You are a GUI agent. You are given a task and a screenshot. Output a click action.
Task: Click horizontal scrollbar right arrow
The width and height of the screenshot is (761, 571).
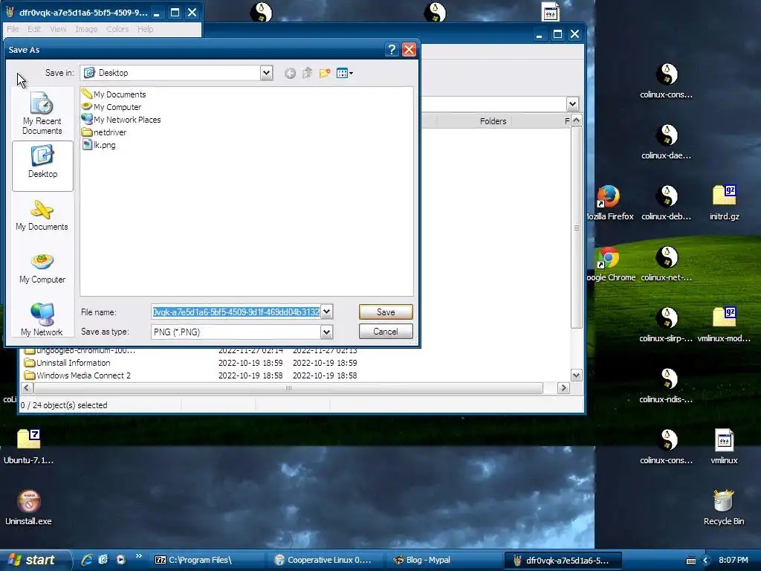click(563, 387)
